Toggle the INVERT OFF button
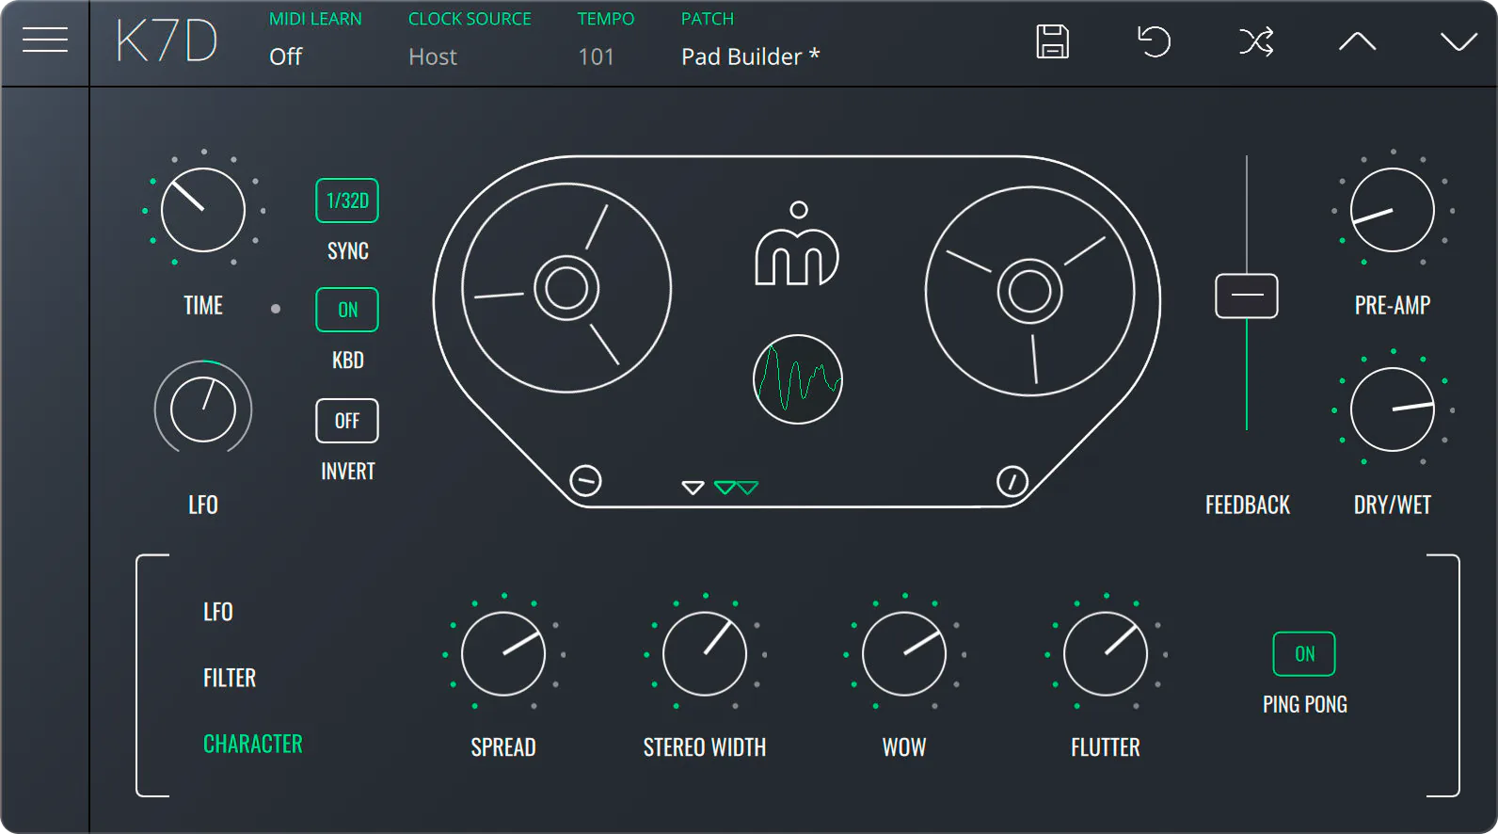This screenshot has height=834, width=1498. (347, 421)
